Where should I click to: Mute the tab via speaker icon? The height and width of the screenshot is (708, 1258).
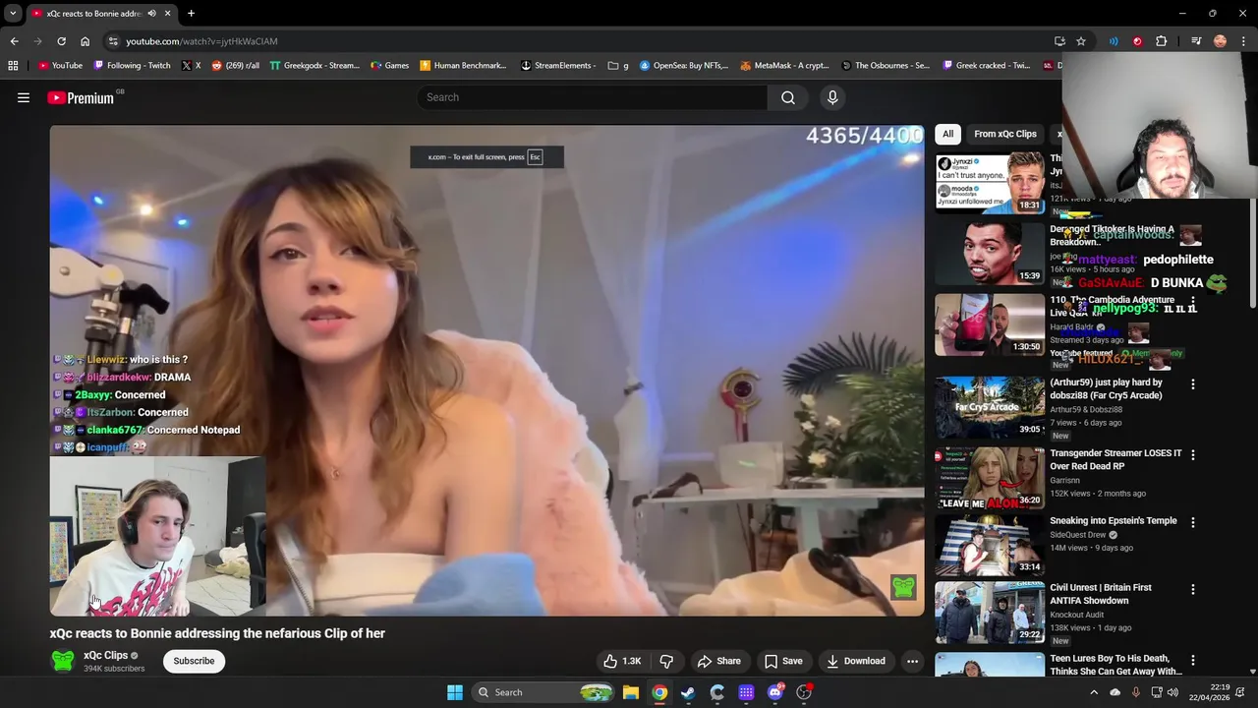point(150,14)
